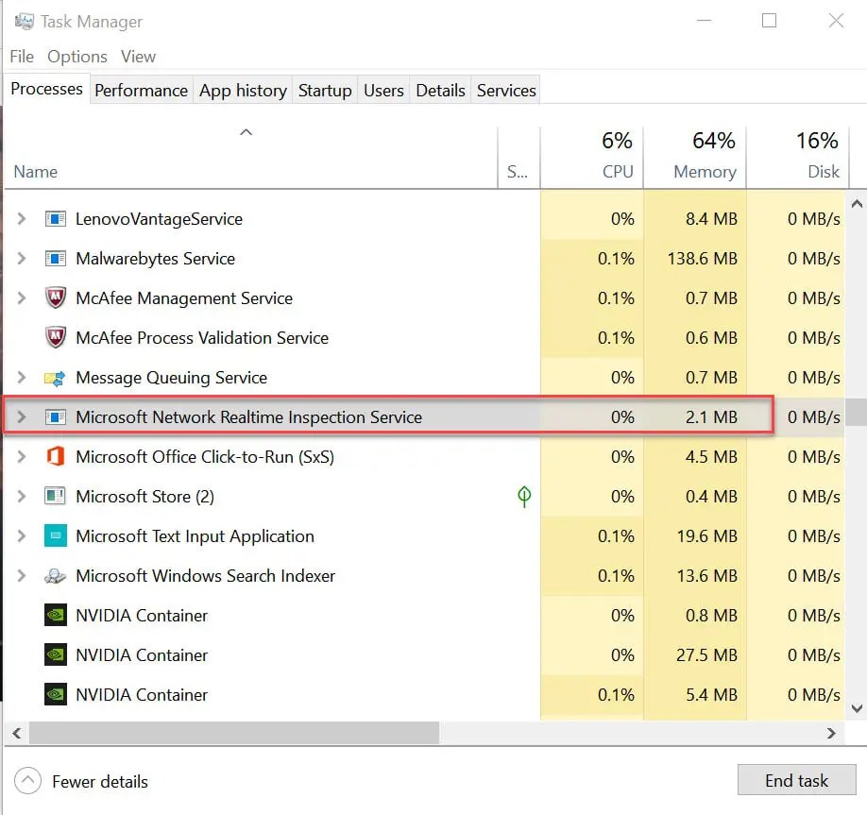Viewport: 867px width, 815px height.
Task: Click the horizontal scrollbar right arrow
Action: pyautogui.click(x=831, y=733)
